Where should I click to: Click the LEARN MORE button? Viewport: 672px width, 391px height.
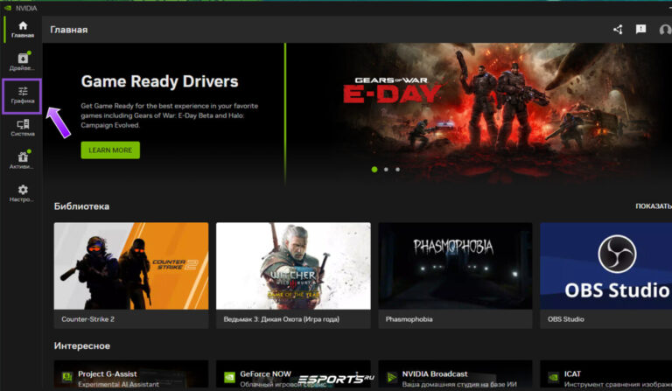click(x=110, y=150)
